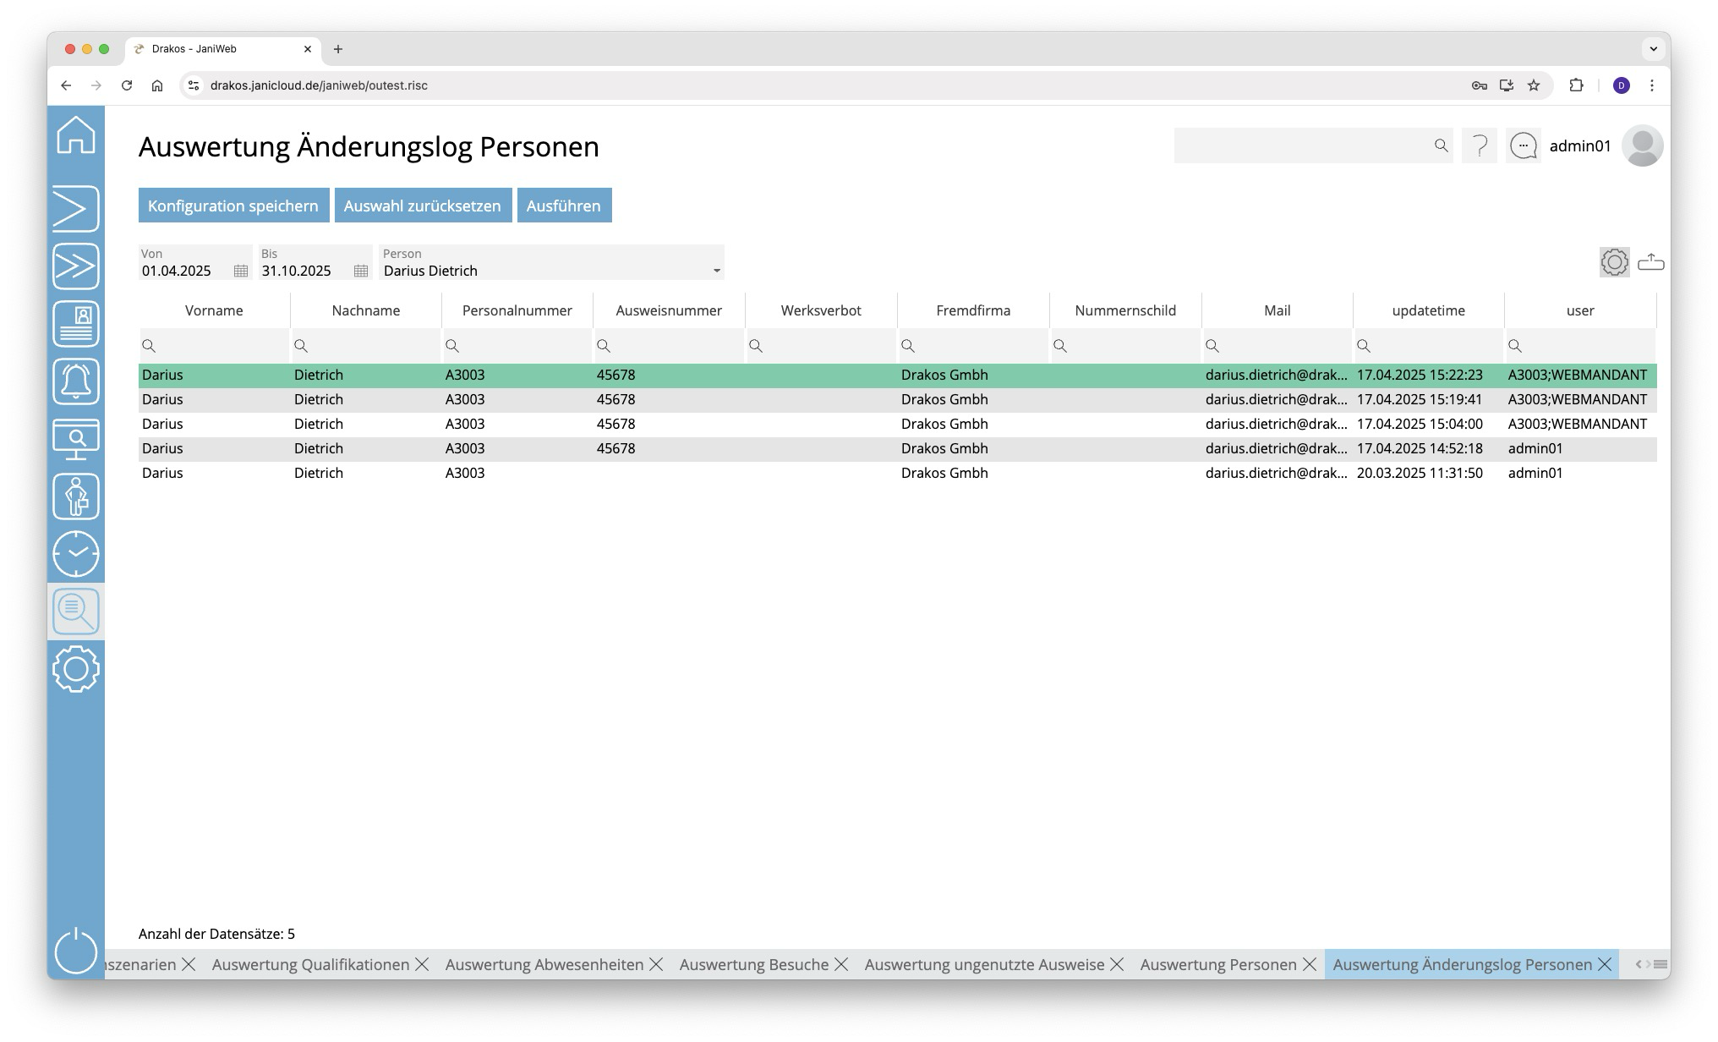Open the Von date calendar picker

241,271
